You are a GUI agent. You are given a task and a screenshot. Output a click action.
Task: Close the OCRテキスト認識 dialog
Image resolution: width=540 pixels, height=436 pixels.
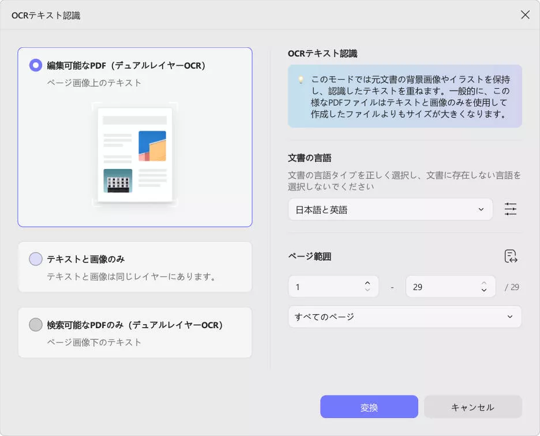tap(525, 15)
